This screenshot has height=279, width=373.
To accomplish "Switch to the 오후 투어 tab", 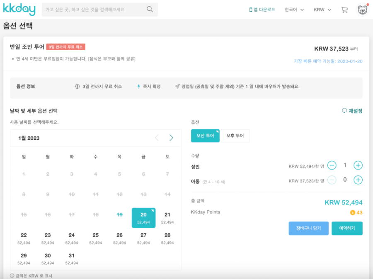I will [x=235, y=136].
